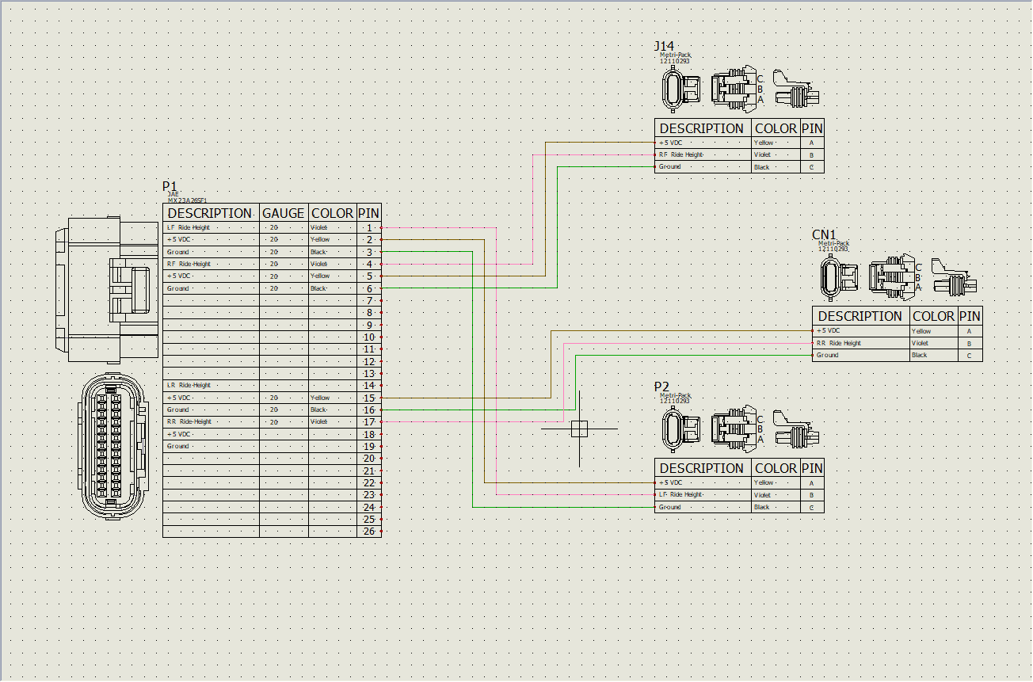Viewport: 1033px width, 682px height.
Task: Select the "Black" color cell in P2 table
Action: [x=761, y=507]
